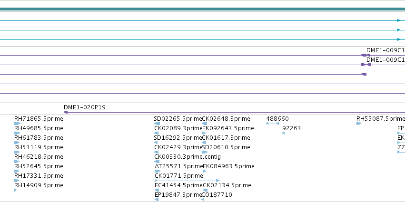Screen dimensions: 405x202
Task: Click the RH17331.5prime label
Action: (x=39, y=176)
